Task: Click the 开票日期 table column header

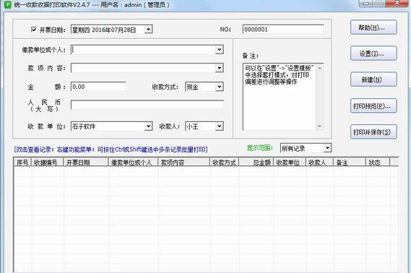Action: coord(86,162)
